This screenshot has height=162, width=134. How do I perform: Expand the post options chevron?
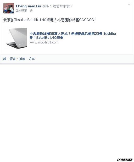tap(129, 4)
